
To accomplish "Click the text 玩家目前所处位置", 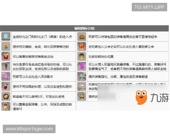I will tap(101, 57).
